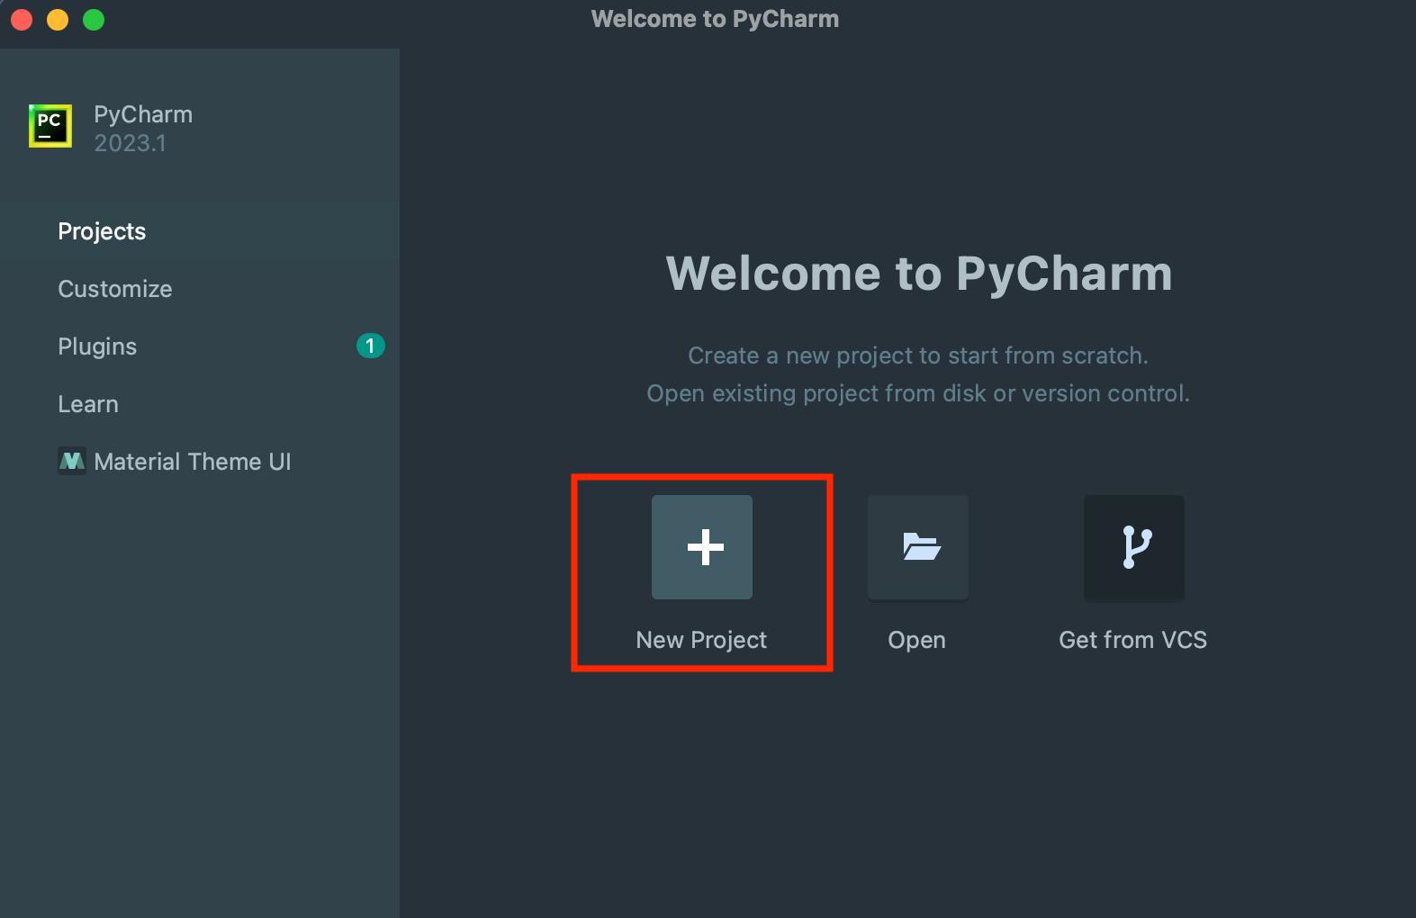Click the Material Theme UI icon

point(72,462)
